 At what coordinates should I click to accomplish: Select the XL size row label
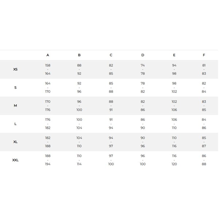(x=15, y=142)
